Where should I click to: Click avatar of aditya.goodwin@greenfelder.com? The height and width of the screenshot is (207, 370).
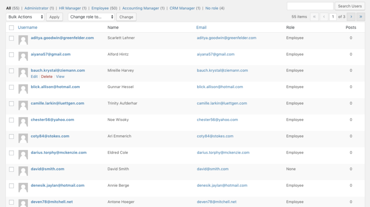pos(23,40)
